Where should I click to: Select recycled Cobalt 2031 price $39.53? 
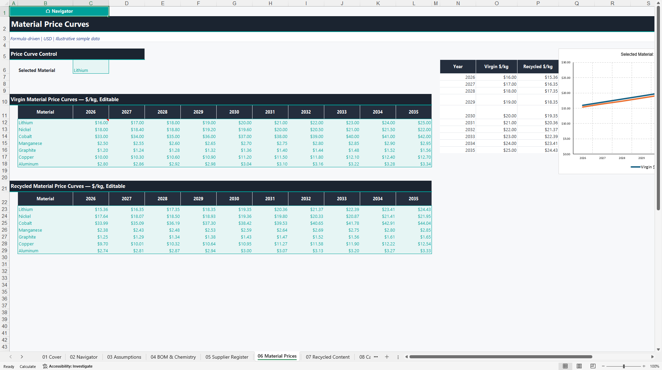270,223
